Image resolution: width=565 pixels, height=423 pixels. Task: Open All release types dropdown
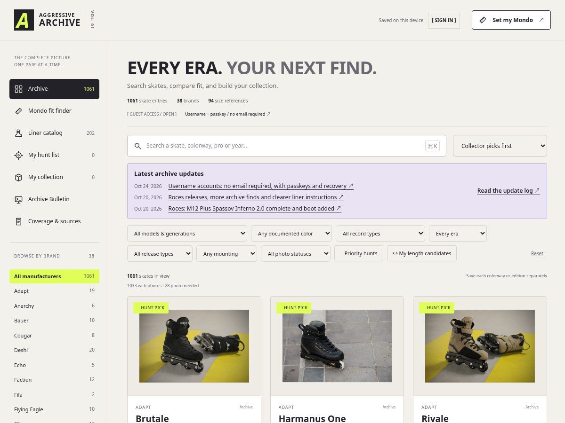[x=160, y=253]
